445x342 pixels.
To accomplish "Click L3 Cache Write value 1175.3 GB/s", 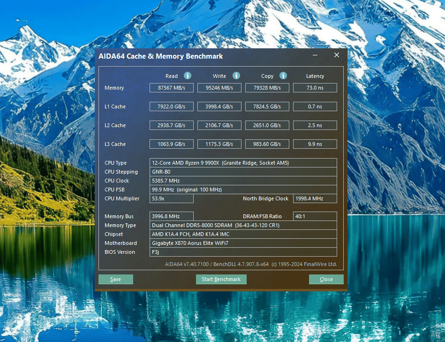I will click(x=219, y=144).
